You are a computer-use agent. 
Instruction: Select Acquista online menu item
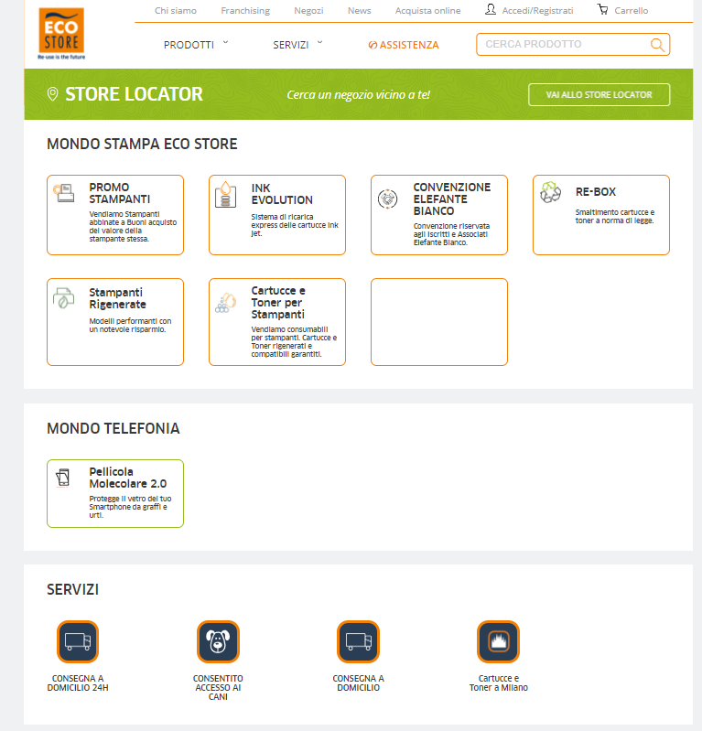(427, 10)
